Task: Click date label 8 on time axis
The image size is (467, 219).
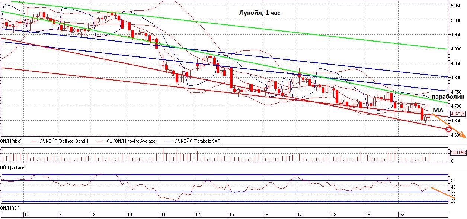Action: (60, 215)
